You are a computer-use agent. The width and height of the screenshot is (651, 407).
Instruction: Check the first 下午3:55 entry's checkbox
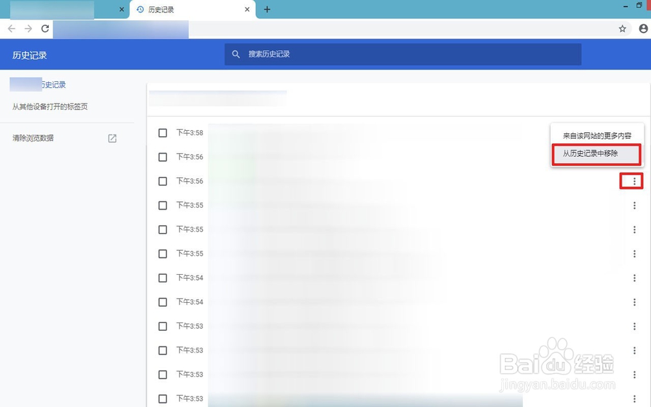[163, 206]
